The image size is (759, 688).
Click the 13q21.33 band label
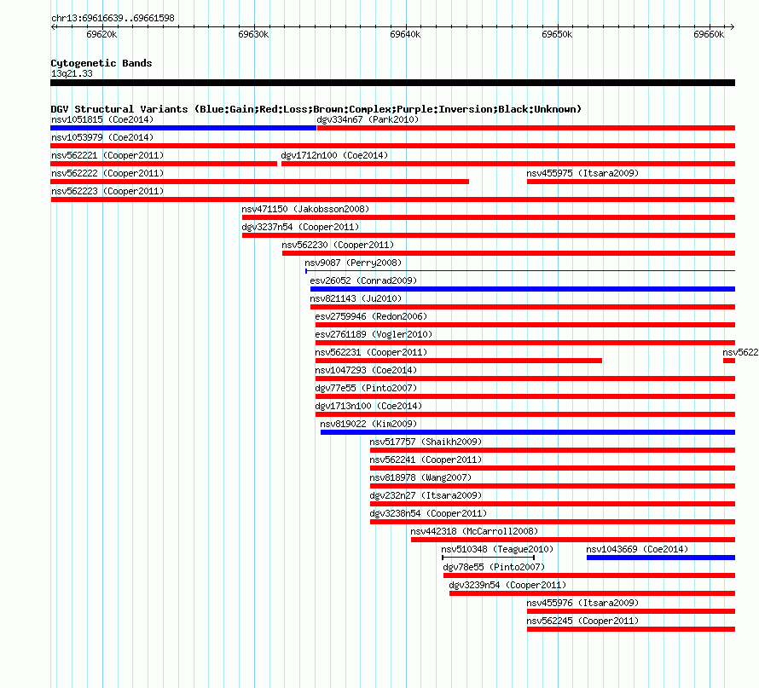tap(72, 73)
